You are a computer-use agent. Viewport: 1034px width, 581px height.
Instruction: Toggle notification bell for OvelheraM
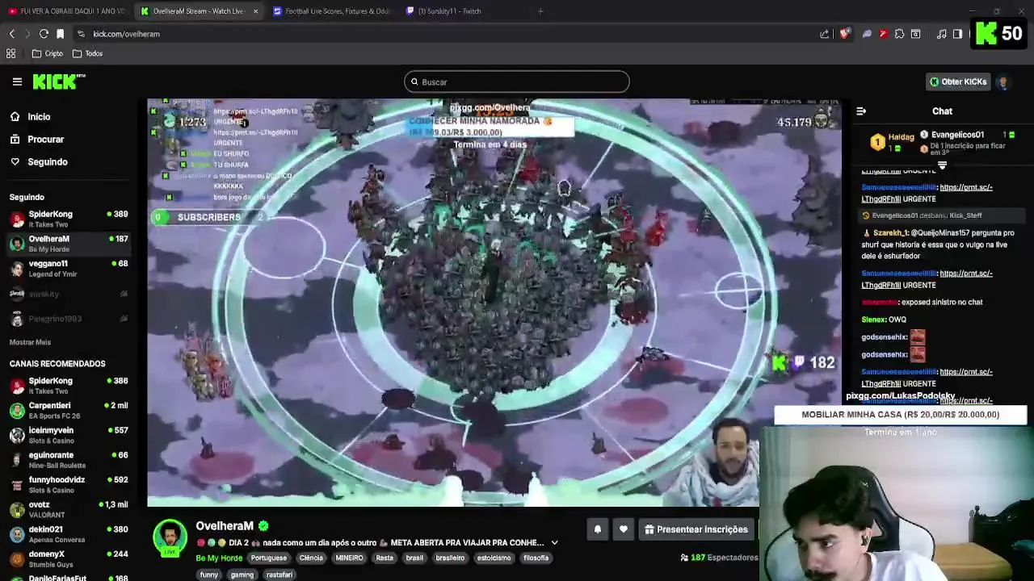tap(598, 529)
